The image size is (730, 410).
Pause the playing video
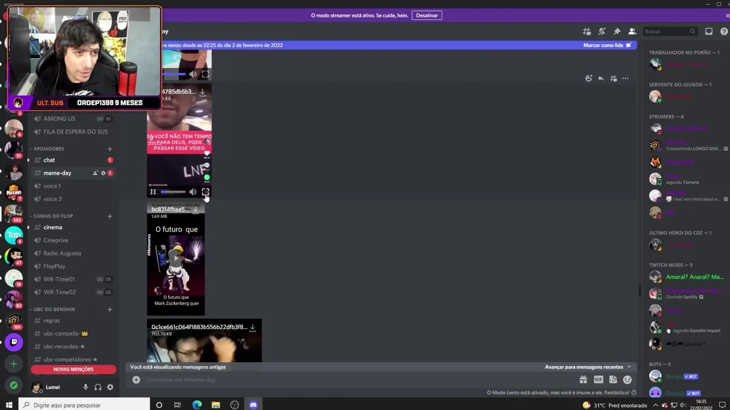point(153,192)
